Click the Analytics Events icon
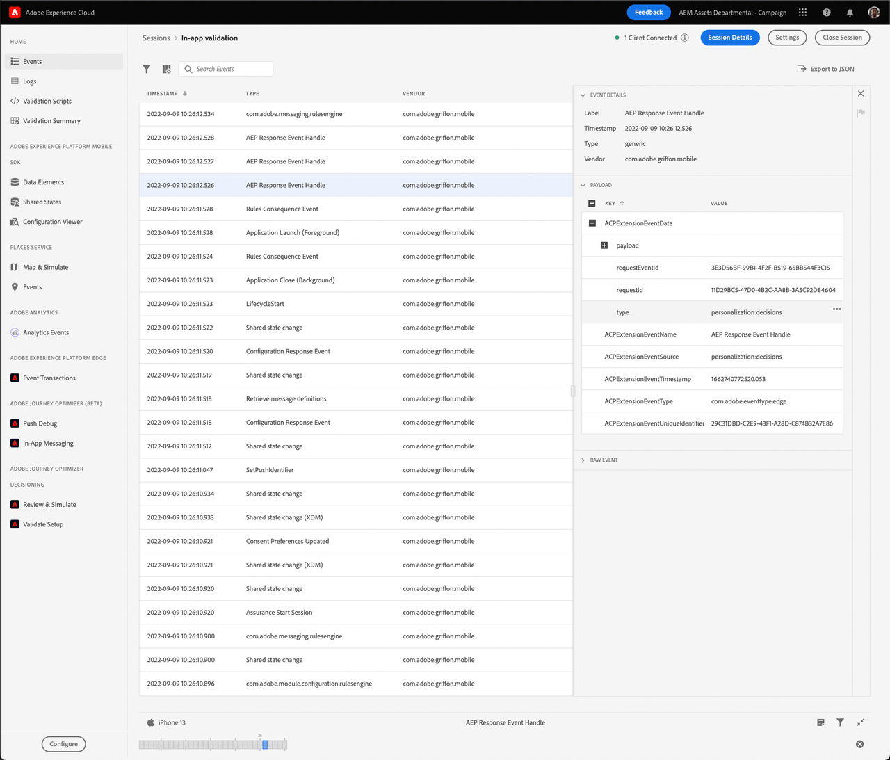This screenshot has width=890, height=760. (x=15, y=332)
